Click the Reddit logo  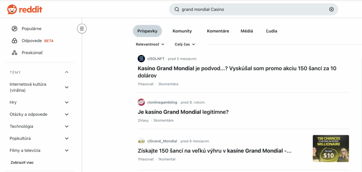pos(25,9)
